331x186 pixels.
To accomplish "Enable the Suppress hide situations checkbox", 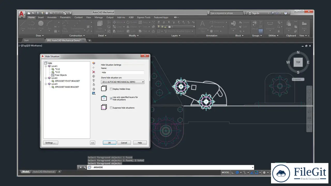I will click(x=111, y=108).
